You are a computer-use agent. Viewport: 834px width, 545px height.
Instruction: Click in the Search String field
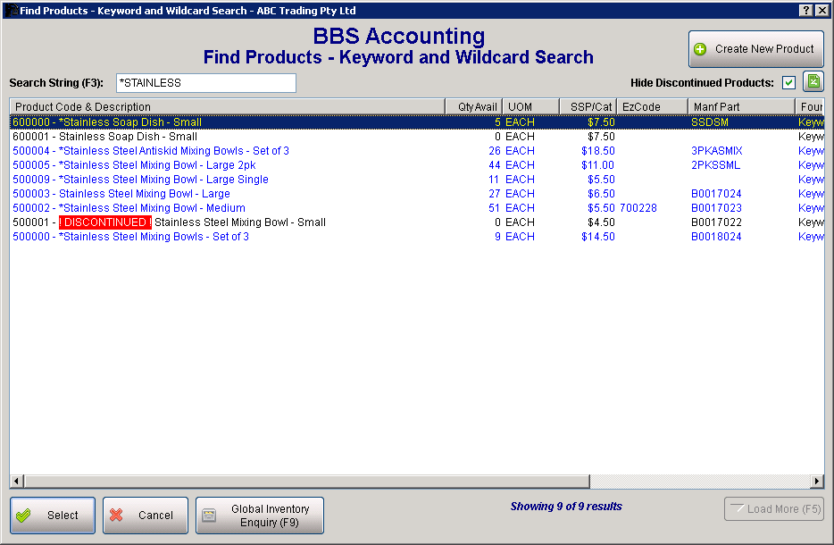click(x=205, y=83)
